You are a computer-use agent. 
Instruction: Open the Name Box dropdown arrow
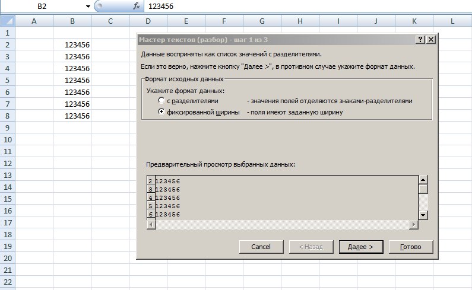[x=88, y=7]
